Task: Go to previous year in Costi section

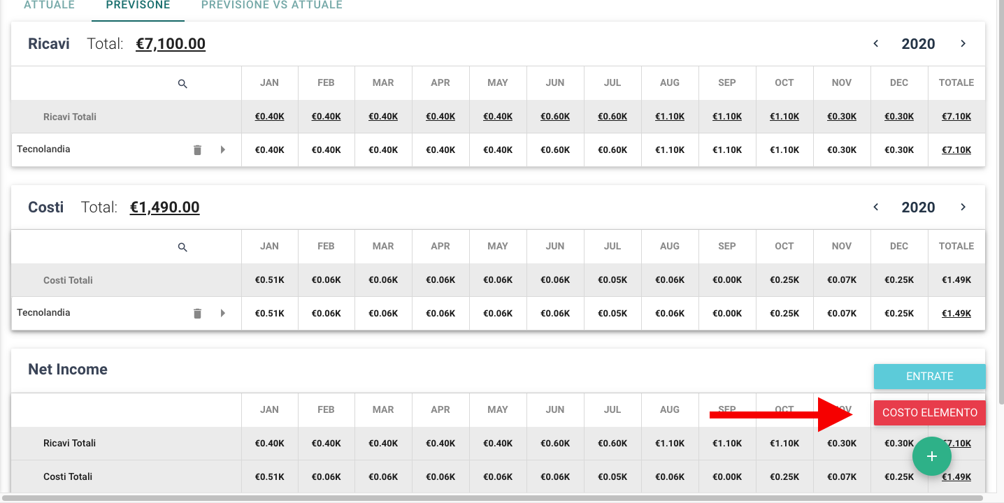Action: (875, 207)
